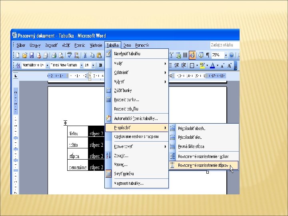This screenshot has height=216, width=288.
Task: Open the highlight color dropdown arrow
Action: [207, 65]
